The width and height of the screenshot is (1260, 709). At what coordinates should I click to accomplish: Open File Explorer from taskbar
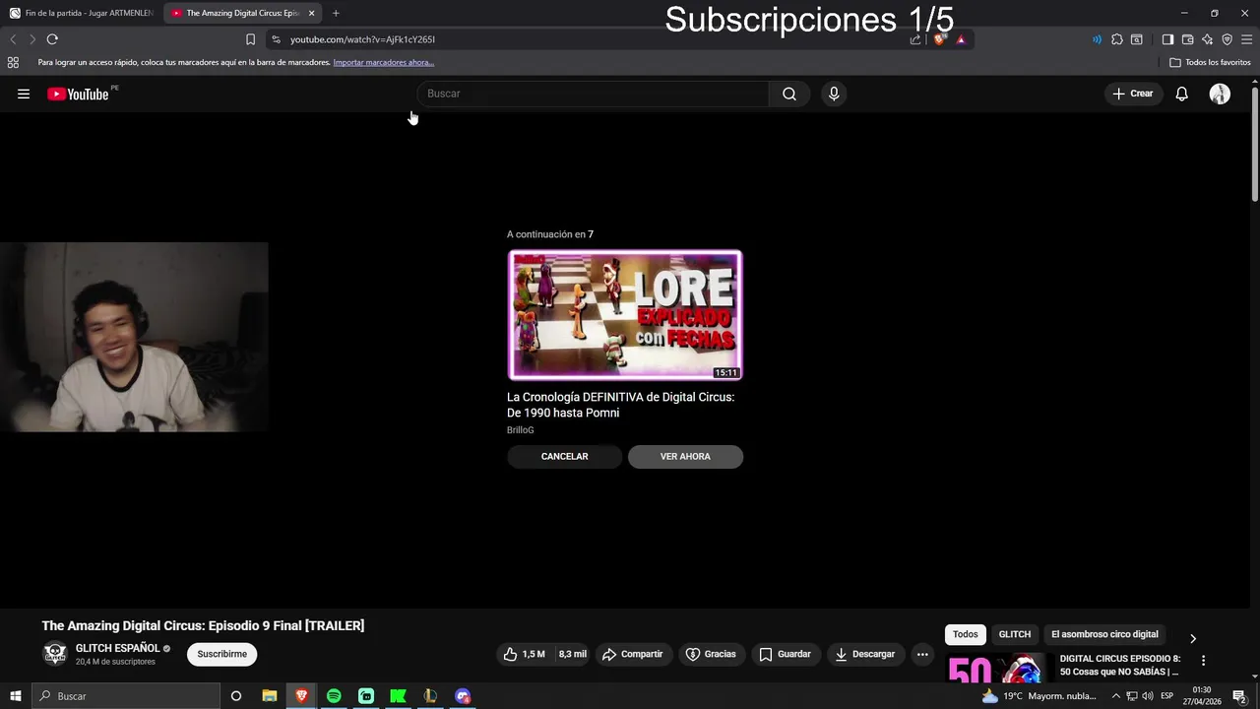pyautogui.click(x=270, y=696)
